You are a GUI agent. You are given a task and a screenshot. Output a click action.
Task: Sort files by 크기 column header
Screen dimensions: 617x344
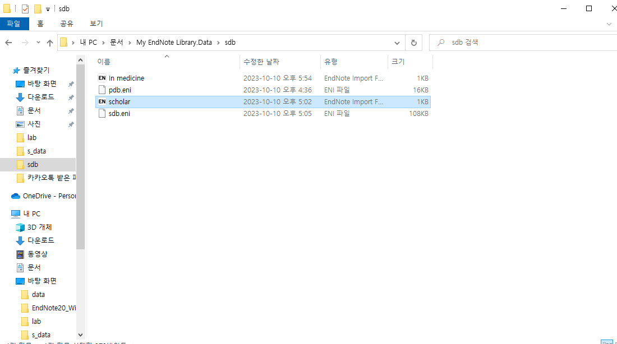point(398,62)
